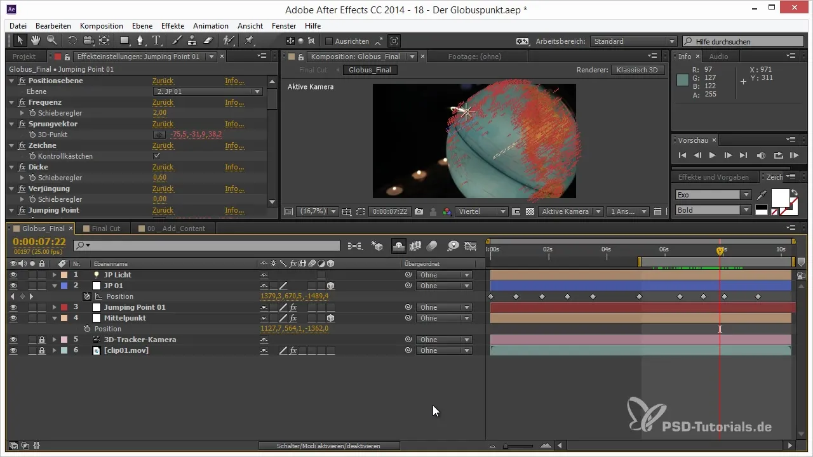Image resolution: width=813 pixels, height=457 pixels.
Task: Expand the Jumping Point 01 layer
Action: 55,307
